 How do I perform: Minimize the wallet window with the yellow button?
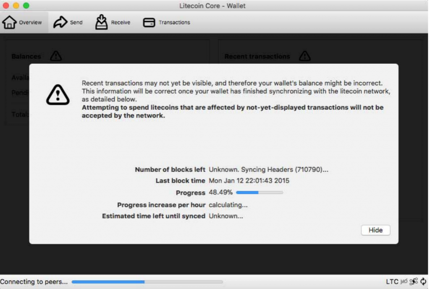tap(16, 5)
